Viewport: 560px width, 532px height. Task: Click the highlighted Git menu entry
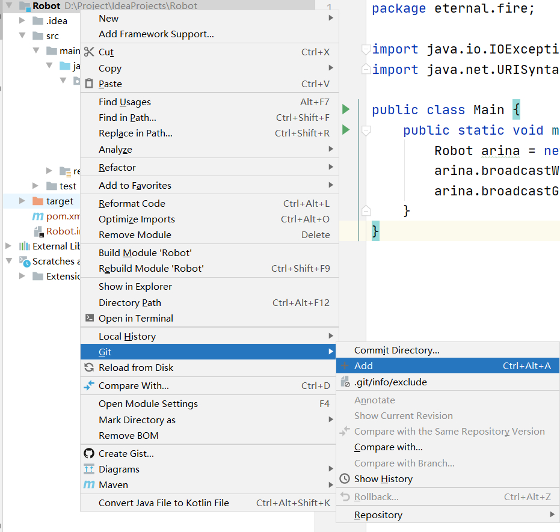[208, 352]
